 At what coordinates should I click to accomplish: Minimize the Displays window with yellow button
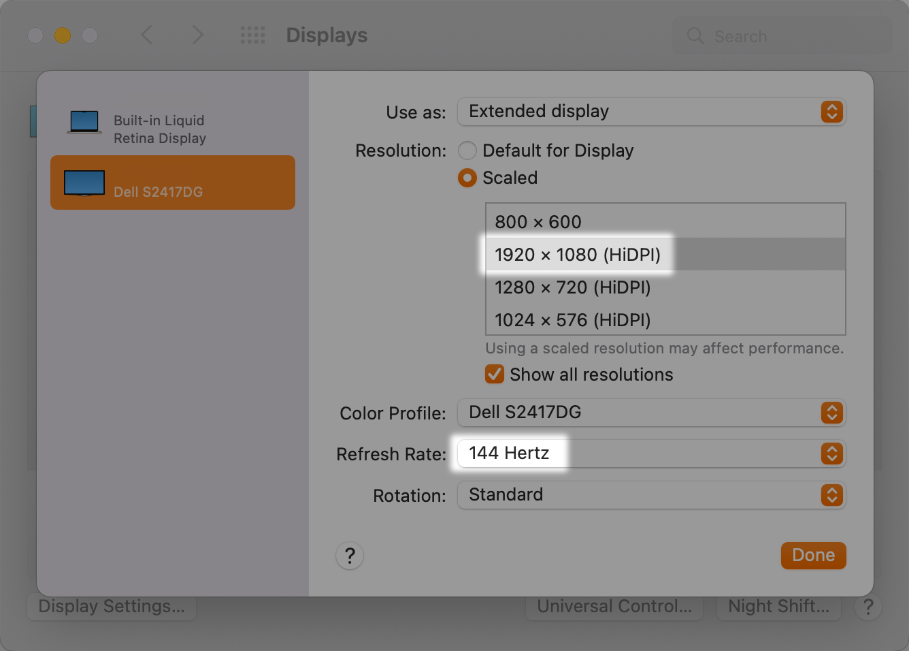63,35
